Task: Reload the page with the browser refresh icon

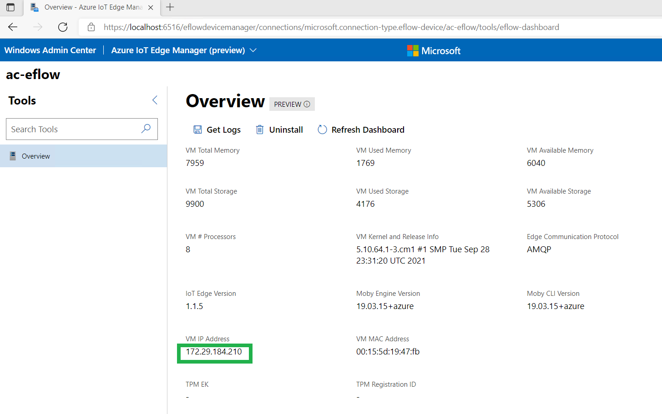Action: 63,27
